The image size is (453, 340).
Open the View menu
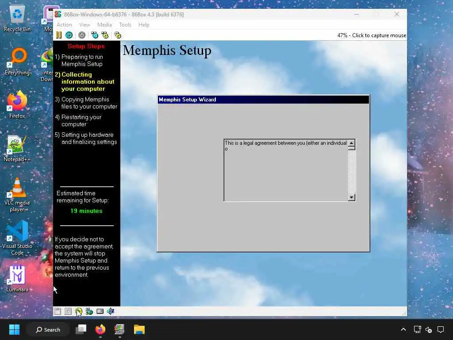84,25
